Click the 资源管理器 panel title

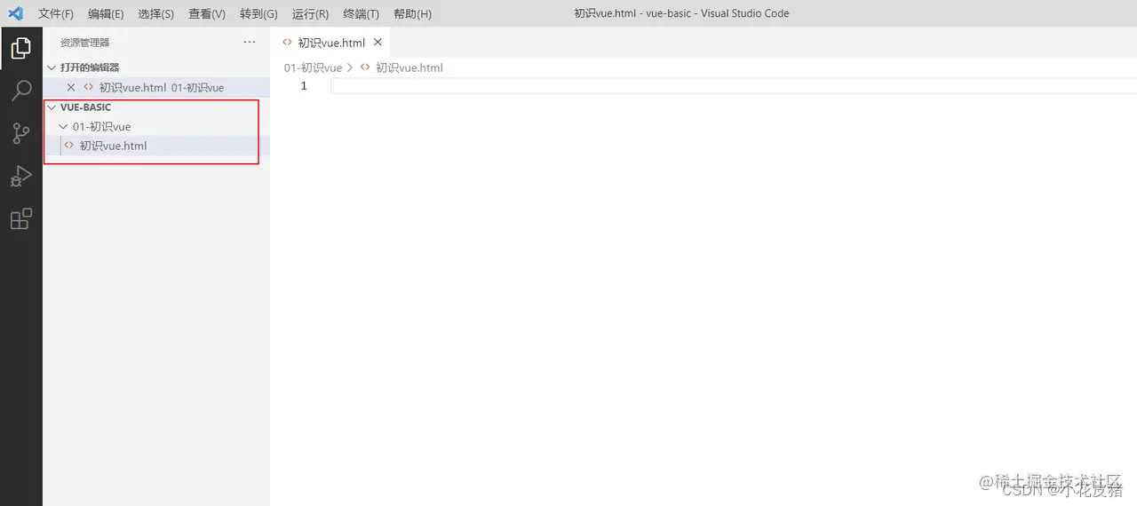(x=84, y=42)
